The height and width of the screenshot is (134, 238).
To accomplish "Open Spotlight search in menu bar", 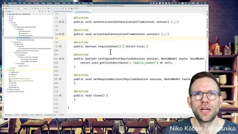I will [202, 3].
